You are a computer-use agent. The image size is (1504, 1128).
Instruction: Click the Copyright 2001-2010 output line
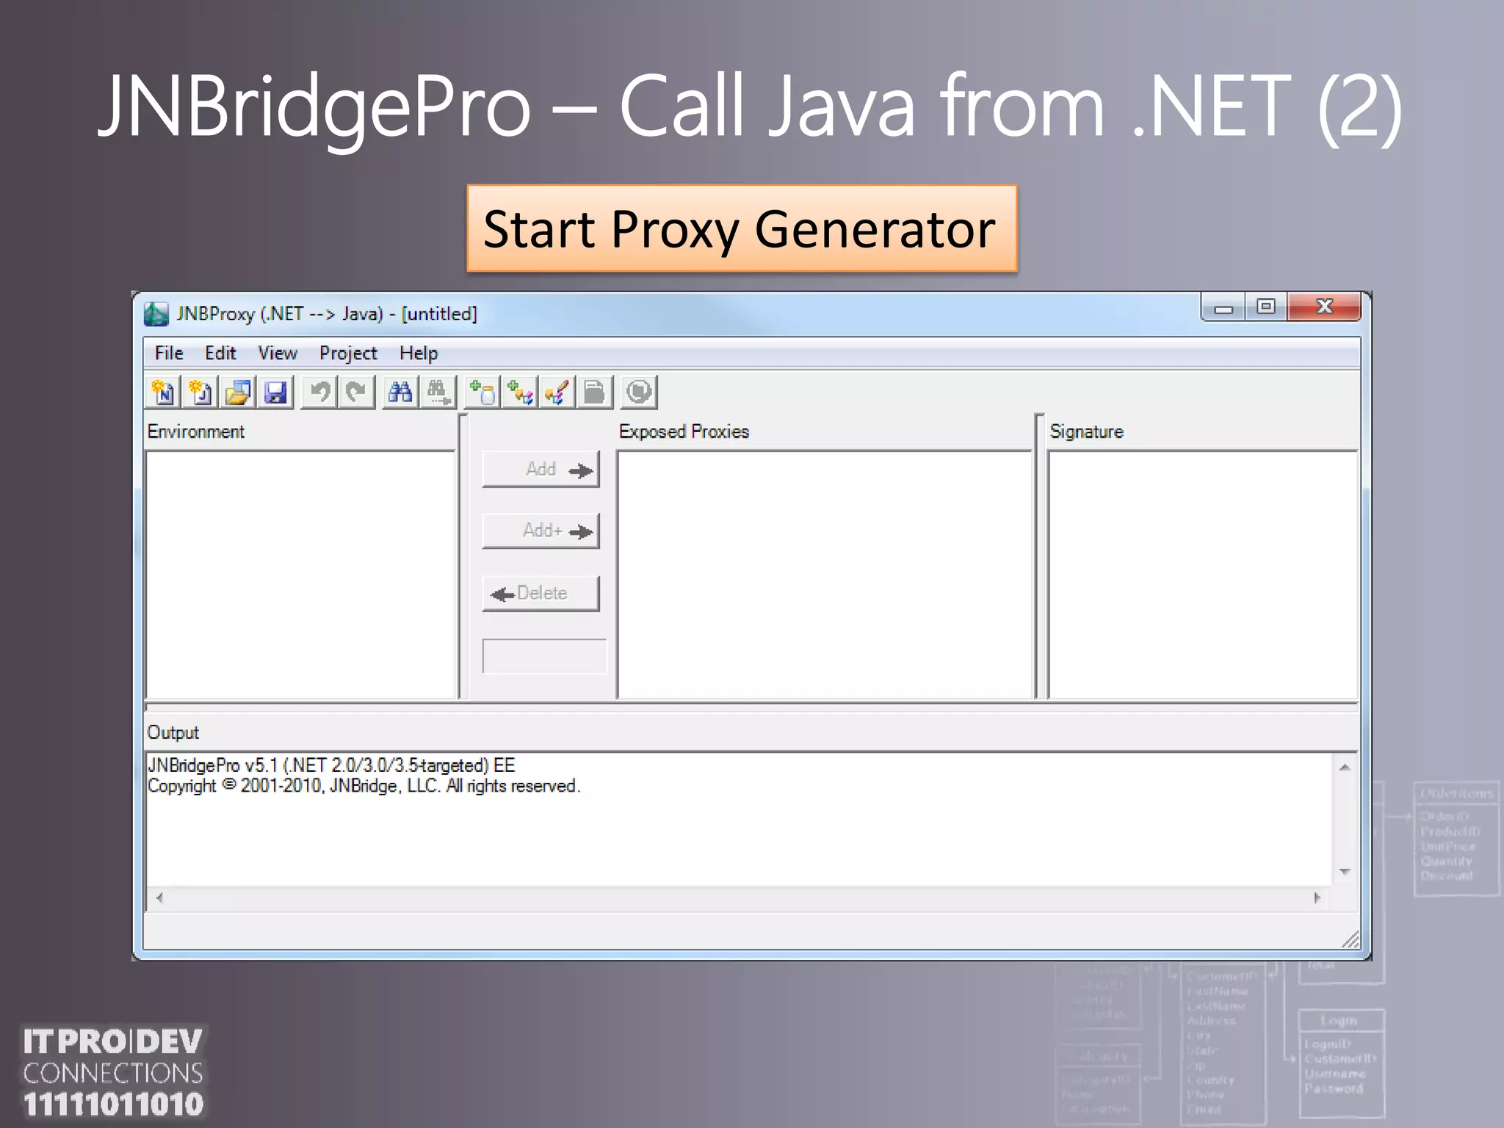[x=364, y=786]
